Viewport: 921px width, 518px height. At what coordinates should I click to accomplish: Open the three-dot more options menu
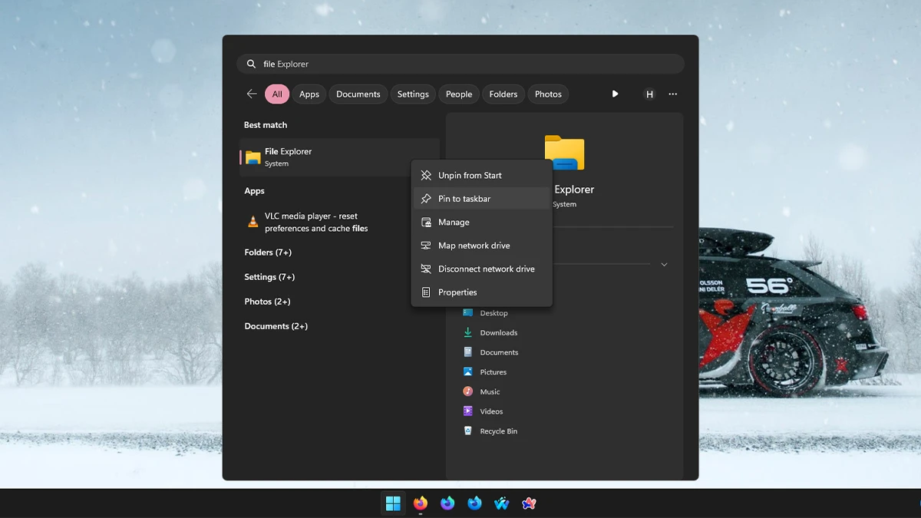(673, 94)
